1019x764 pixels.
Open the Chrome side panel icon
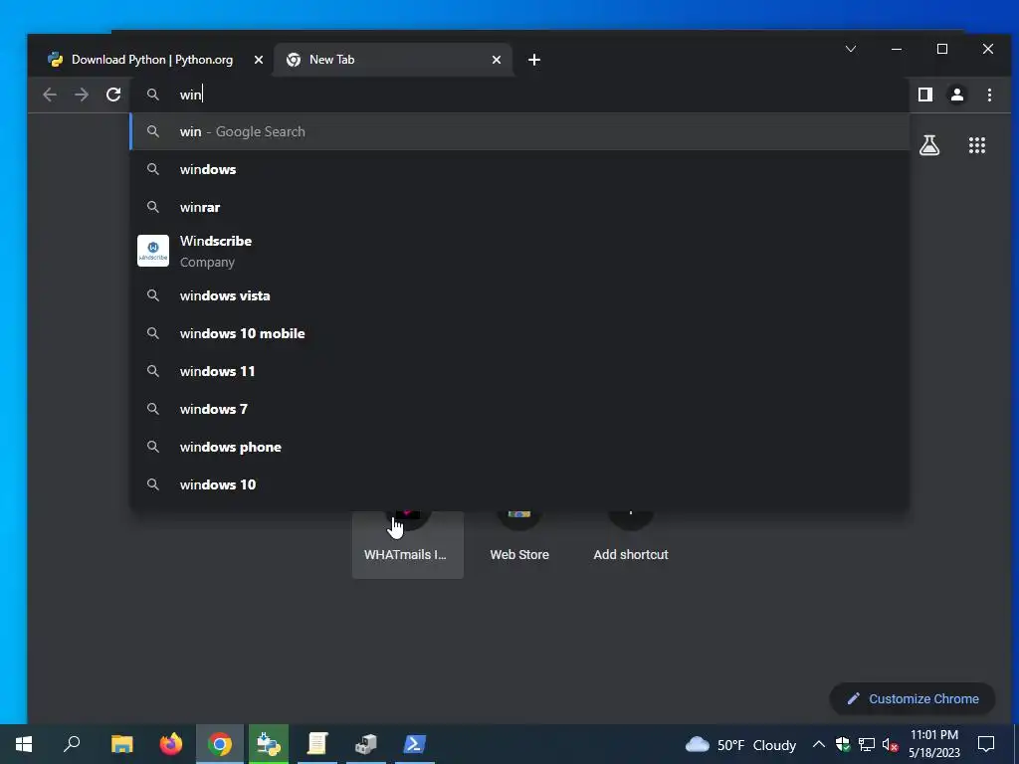925,95
